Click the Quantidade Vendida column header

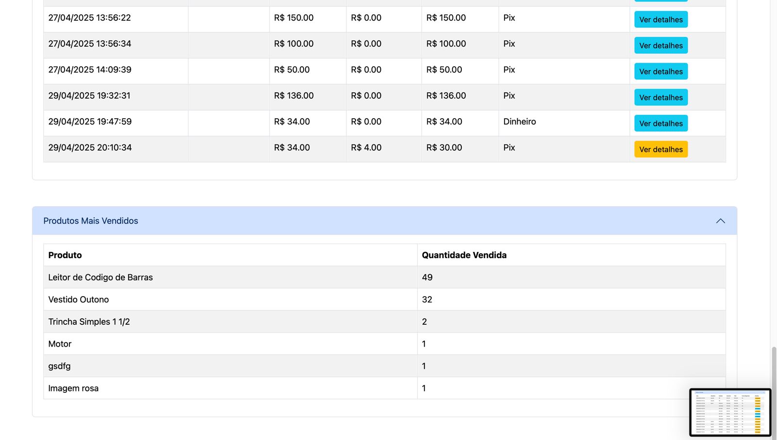click(x=464, y=255)
